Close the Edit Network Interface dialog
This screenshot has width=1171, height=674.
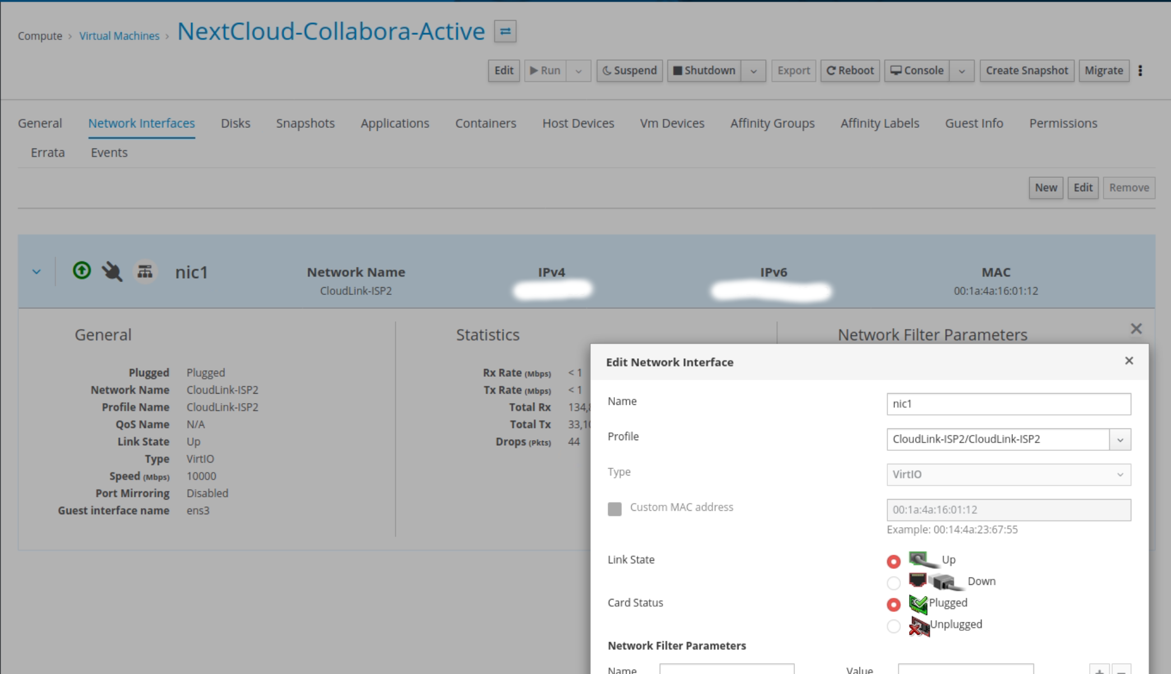(1129, 361)
